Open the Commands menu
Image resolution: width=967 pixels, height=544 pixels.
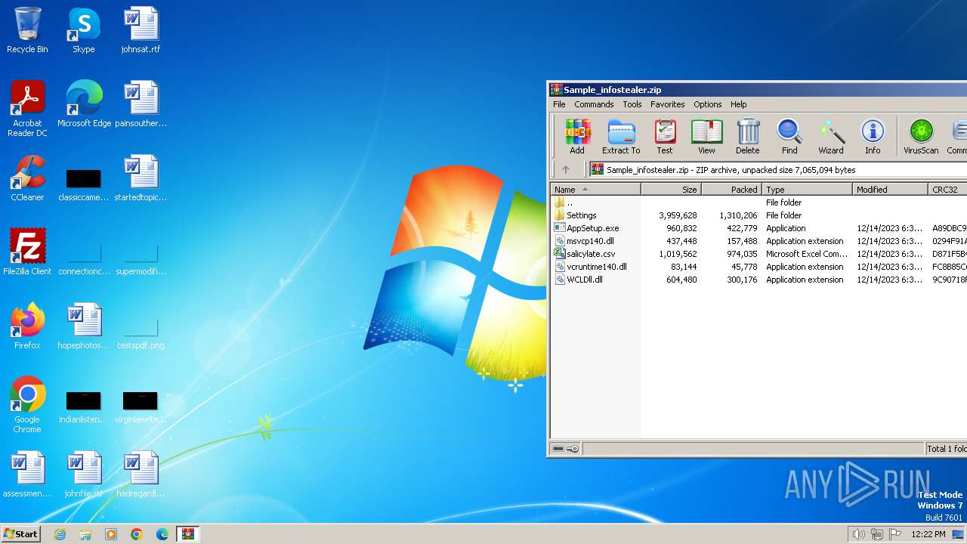[594, 104]
